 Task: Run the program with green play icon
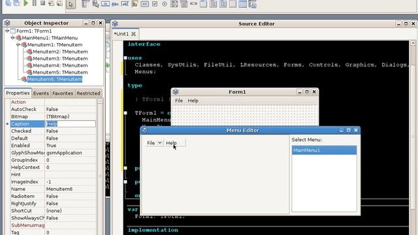(x=26, y=3)
